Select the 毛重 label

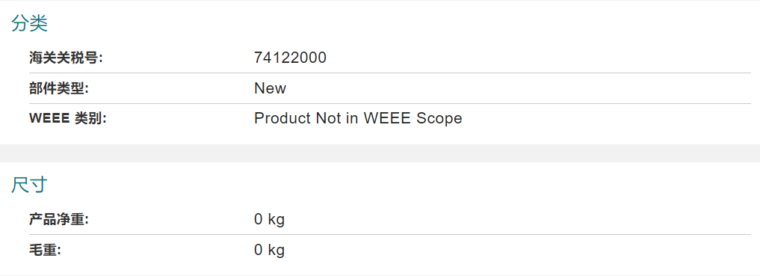tap(45, 250)
